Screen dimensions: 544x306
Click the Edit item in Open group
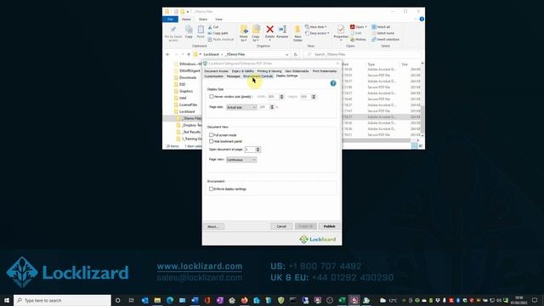coord(356,33)
